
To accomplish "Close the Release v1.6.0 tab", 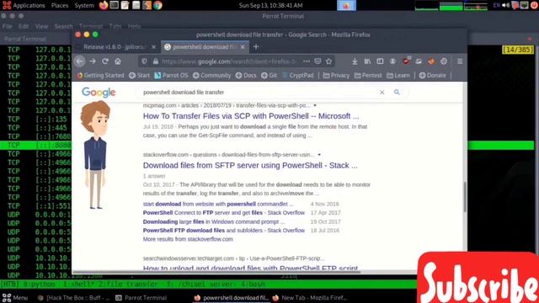I will tap(153, 47).
